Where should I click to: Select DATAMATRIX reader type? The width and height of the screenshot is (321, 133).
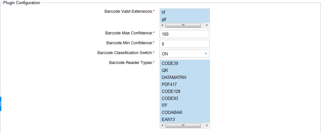185,77
